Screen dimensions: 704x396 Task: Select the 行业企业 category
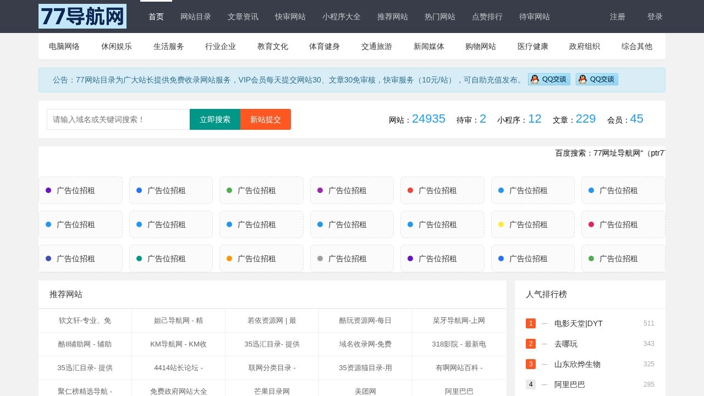[x=221, y=46]
